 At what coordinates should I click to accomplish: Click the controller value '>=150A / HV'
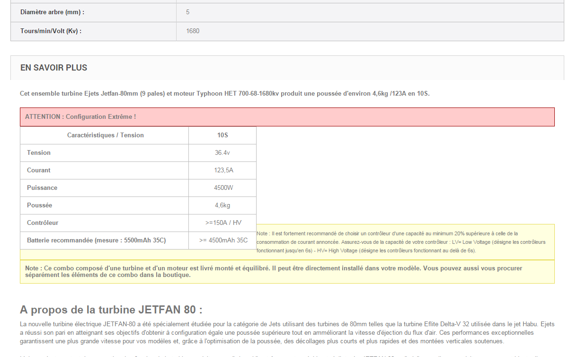point(223,223)
